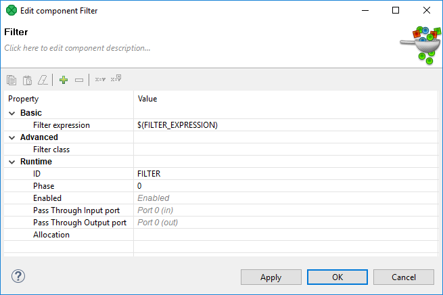Dismiss the dialog with Cancel
Screen dimensions: 443x295
pos(403,277)
